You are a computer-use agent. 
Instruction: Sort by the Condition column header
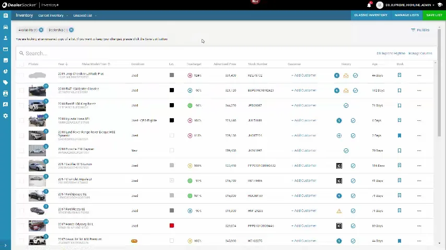pos(138,64)
